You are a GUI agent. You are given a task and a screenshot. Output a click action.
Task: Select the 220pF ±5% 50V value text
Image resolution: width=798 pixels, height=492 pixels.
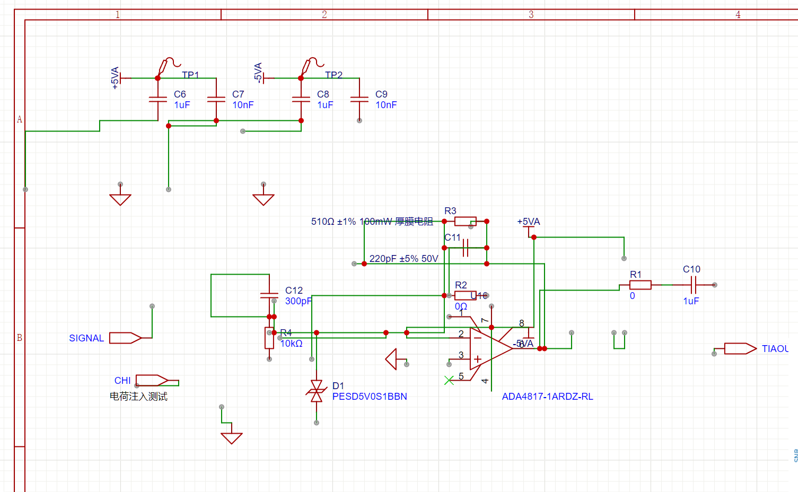404,259
